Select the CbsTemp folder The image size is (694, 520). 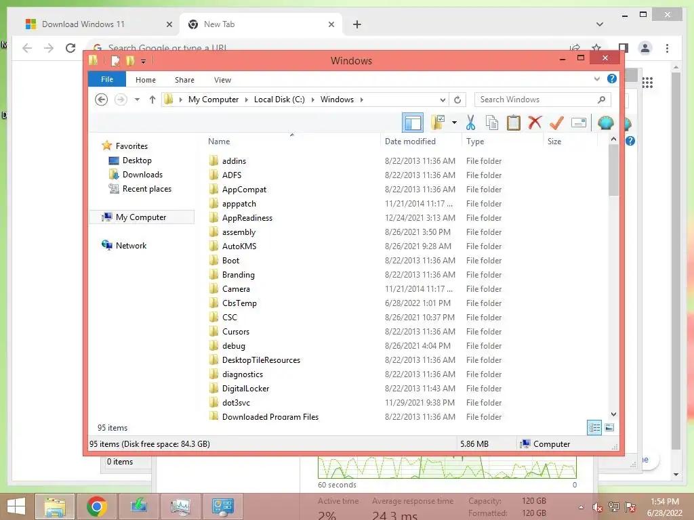point(239,303)
